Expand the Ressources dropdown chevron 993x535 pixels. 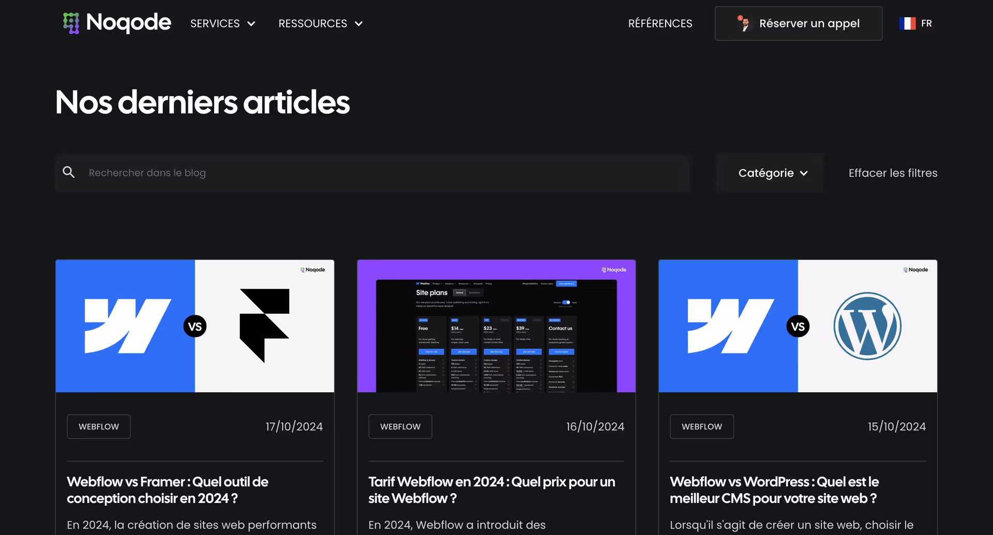point(358,24)
